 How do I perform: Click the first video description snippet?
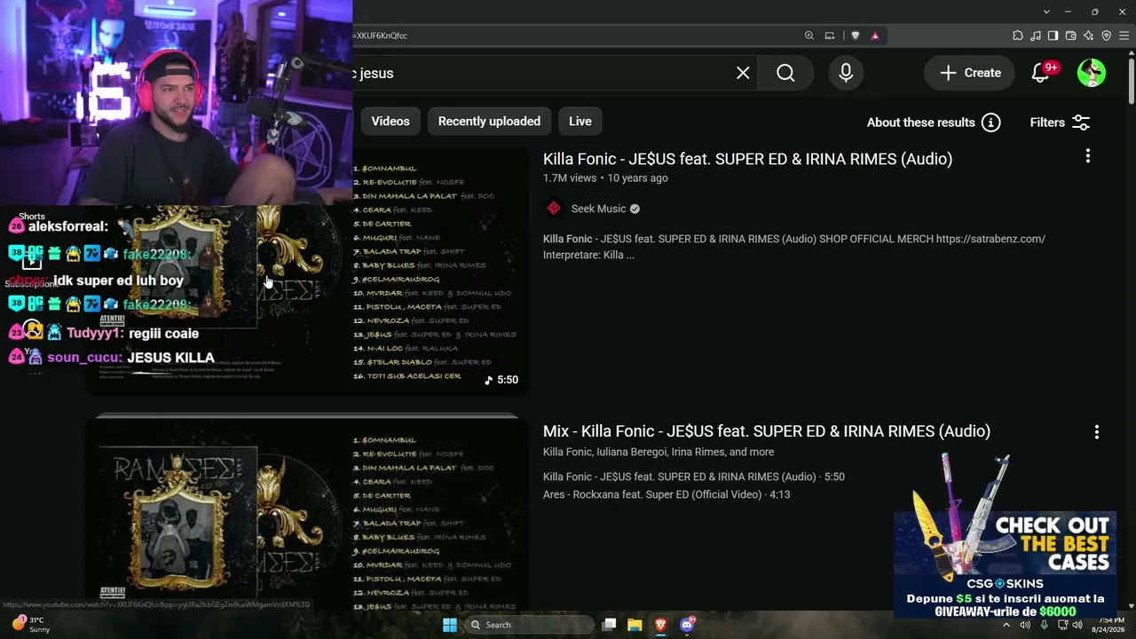pos(794,247)
